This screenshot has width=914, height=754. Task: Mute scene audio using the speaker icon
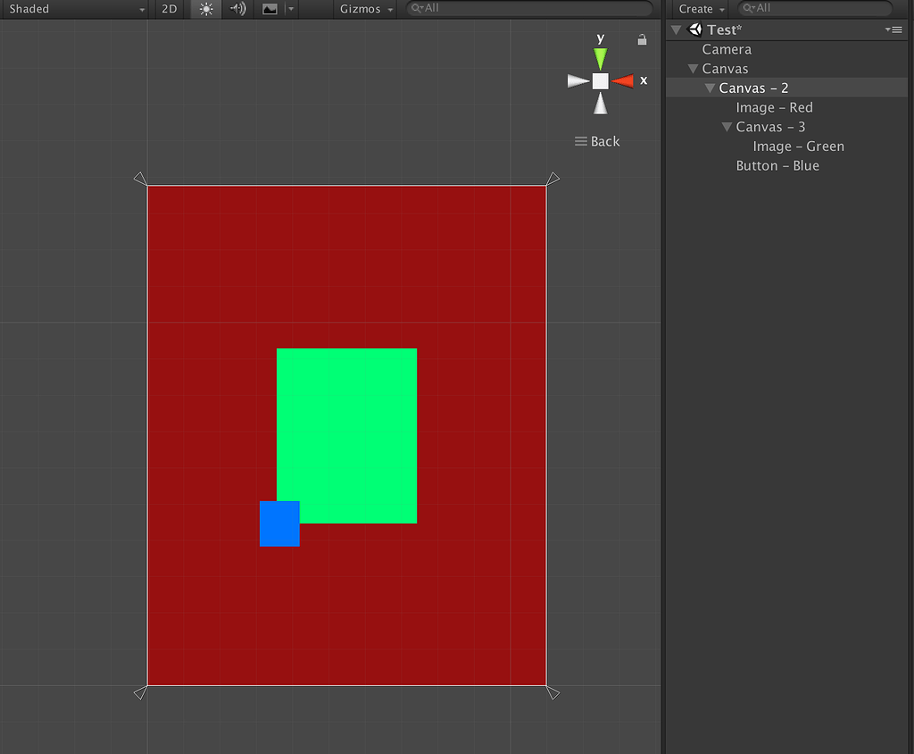(237, 9)
